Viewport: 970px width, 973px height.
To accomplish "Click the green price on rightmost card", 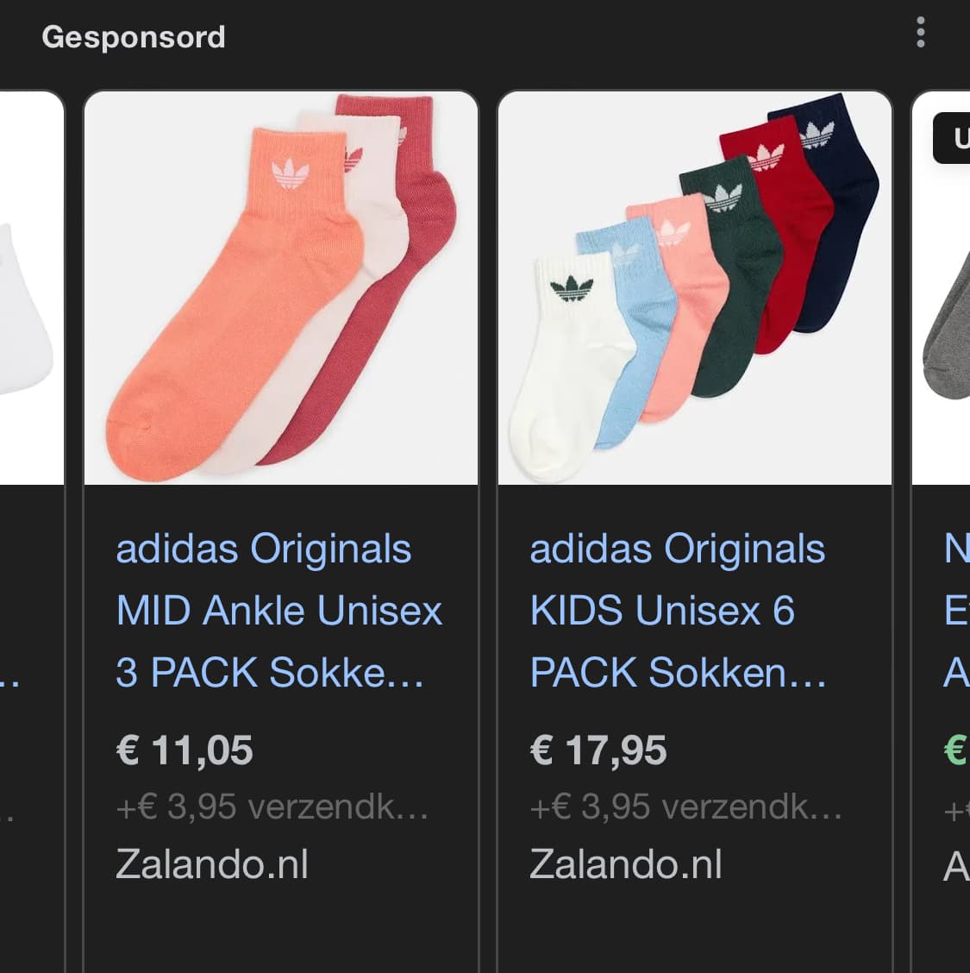I will click(956, 750).
